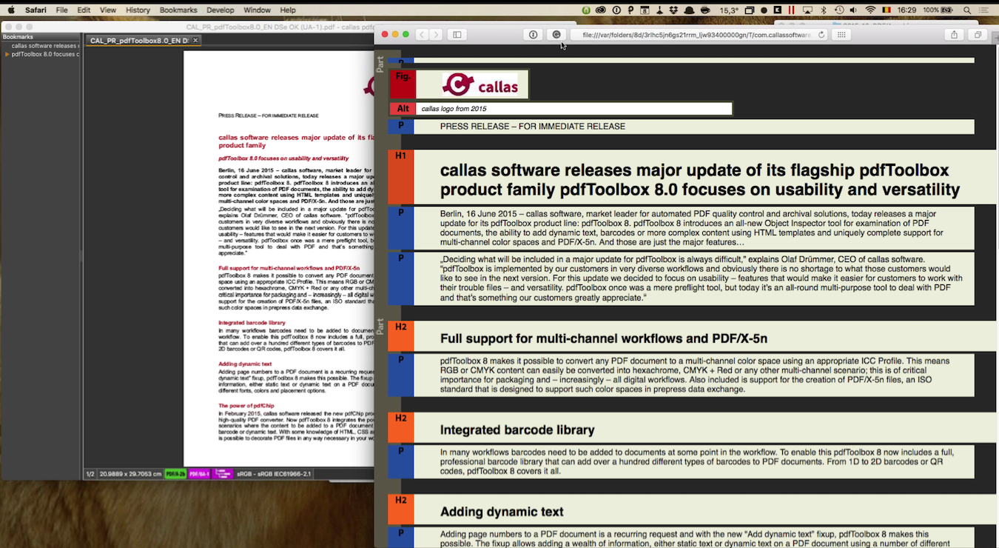Click the file:/// address field in Safari
This screenshot has width=999, height=548.
pos(698,35)
